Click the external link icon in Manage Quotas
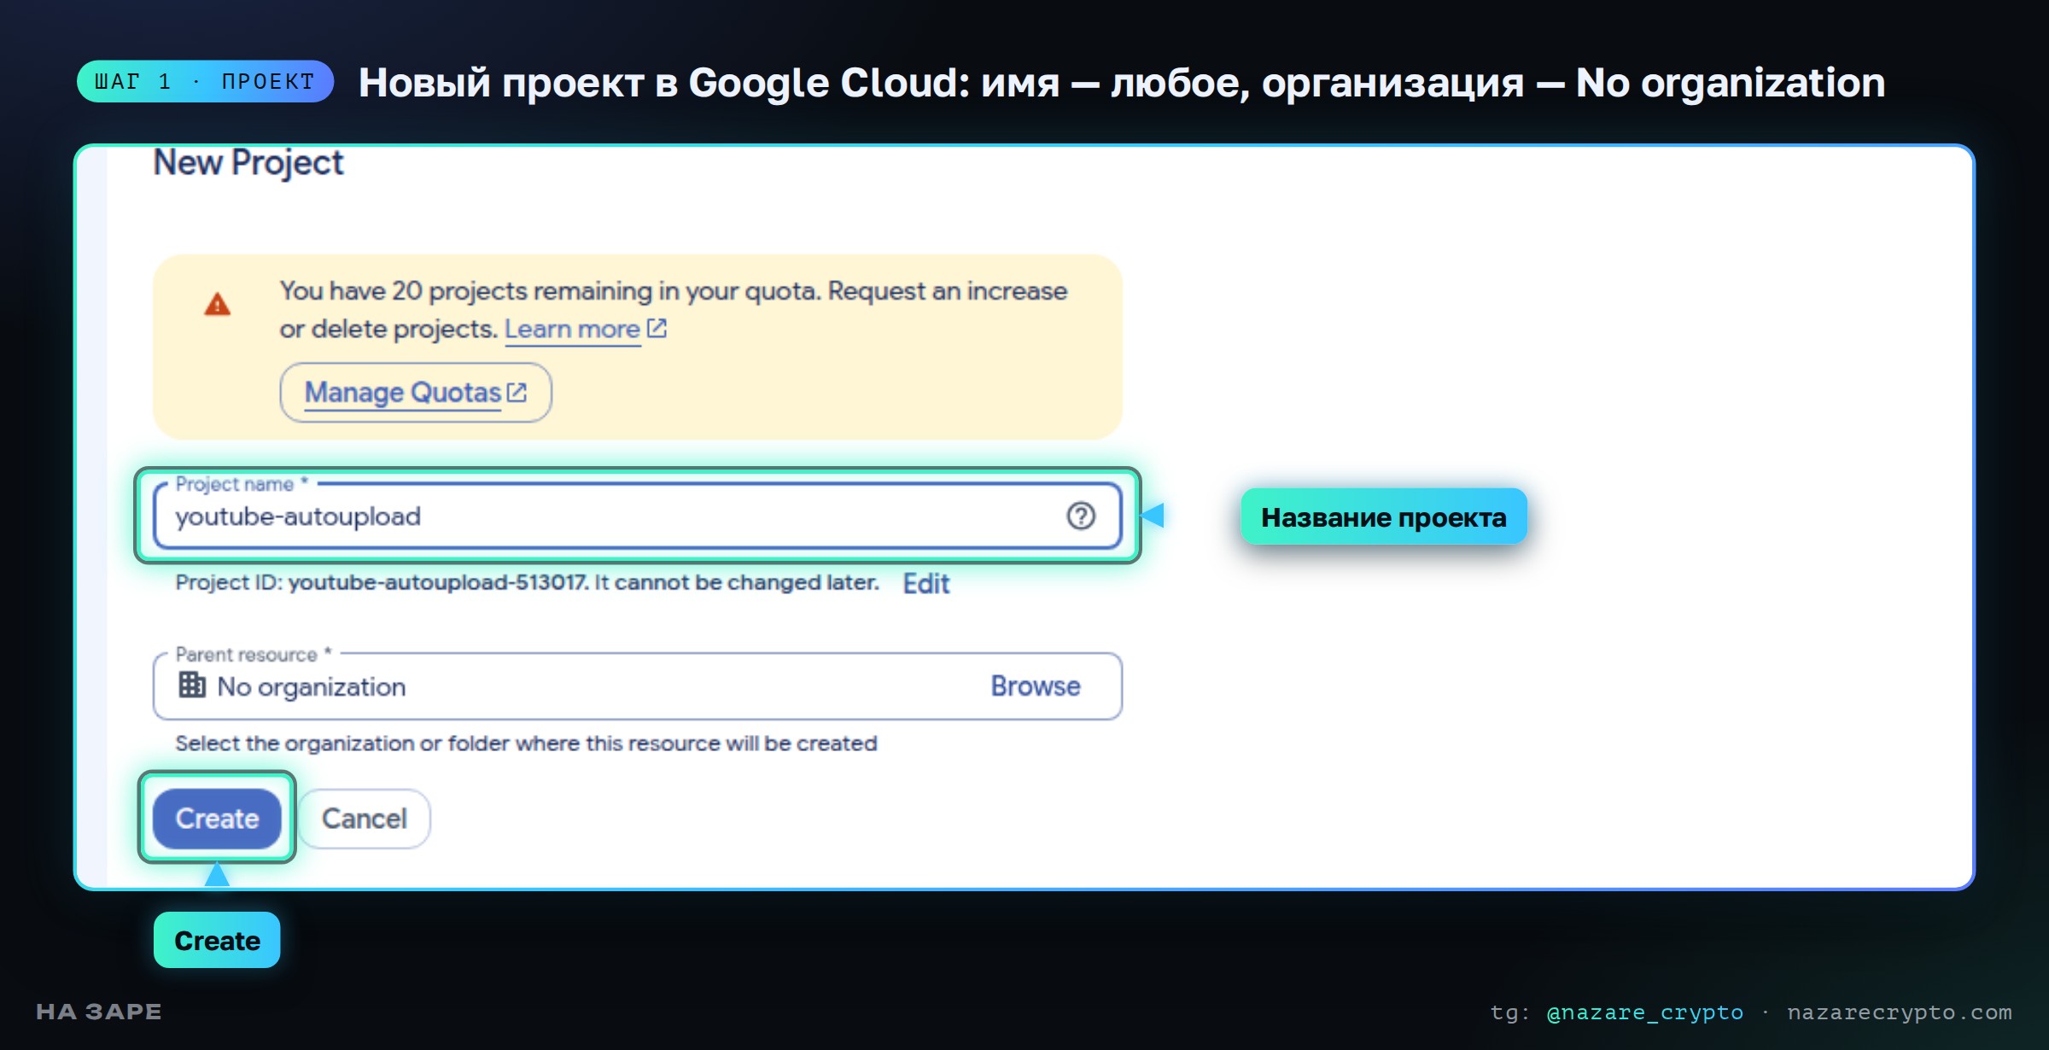 (517, 392)
